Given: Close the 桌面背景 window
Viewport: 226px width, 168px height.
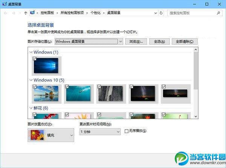Looking at the screenshot, I should (219, 4).
